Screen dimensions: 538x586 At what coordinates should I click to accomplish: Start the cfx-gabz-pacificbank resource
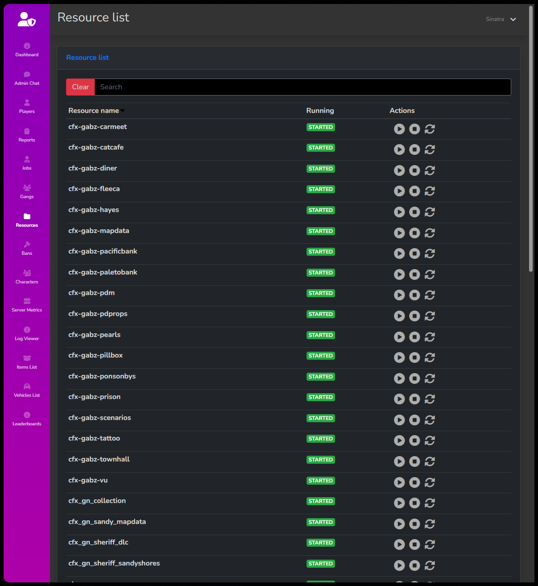[399, 254]
